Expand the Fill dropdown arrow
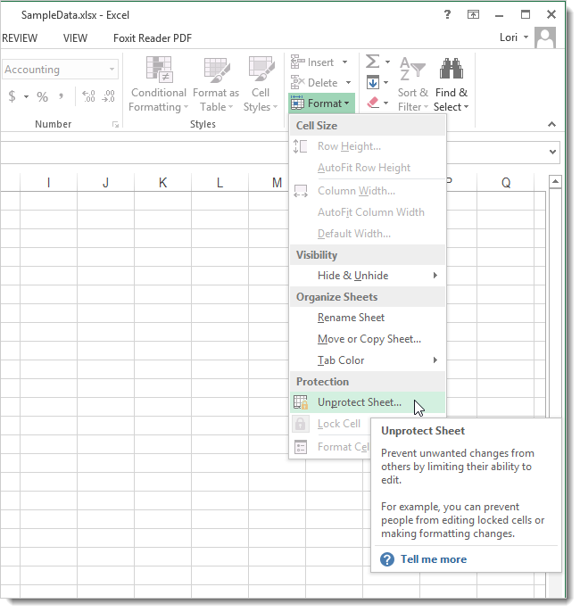The image size is (580, 612). (386, 82)
